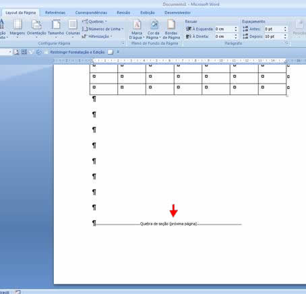Click the À Esquerda indent field
The width and height of the screenshot is (306, 294).
[x=224, y=29]
